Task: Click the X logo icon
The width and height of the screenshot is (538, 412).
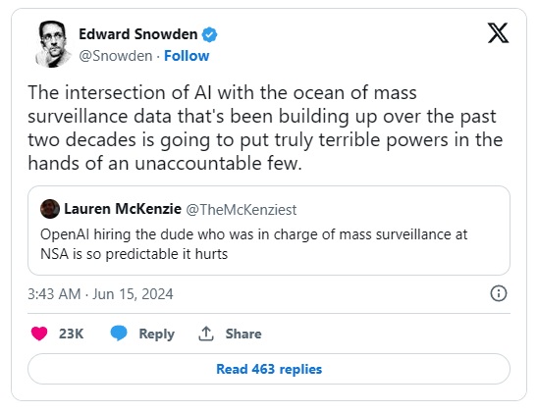Action: coord(498,33)
